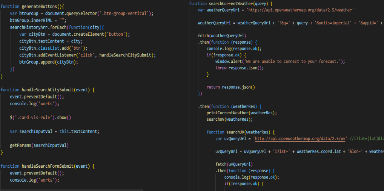Click the 'return response.json()' line
The width and height of the screenshot is (384, 191).
point(231,87)
